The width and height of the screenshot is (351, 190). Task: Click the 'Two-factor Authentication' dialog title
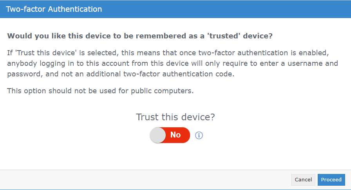[x=54, y=9]
